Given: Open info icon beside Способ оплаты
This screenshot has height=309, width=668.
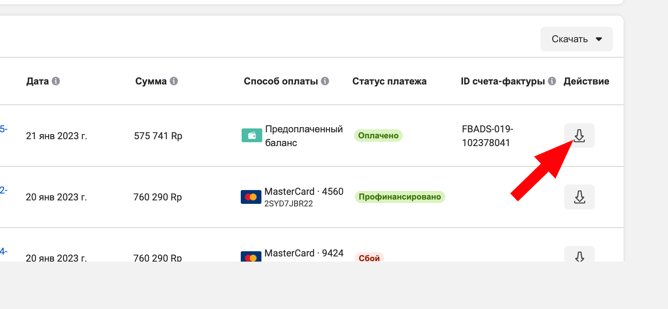Looking at the screenshot, I should coord(325,81).
